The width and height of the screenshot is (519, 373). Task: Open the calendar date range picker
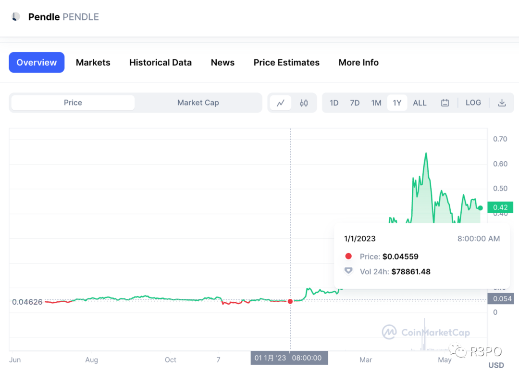445,103
